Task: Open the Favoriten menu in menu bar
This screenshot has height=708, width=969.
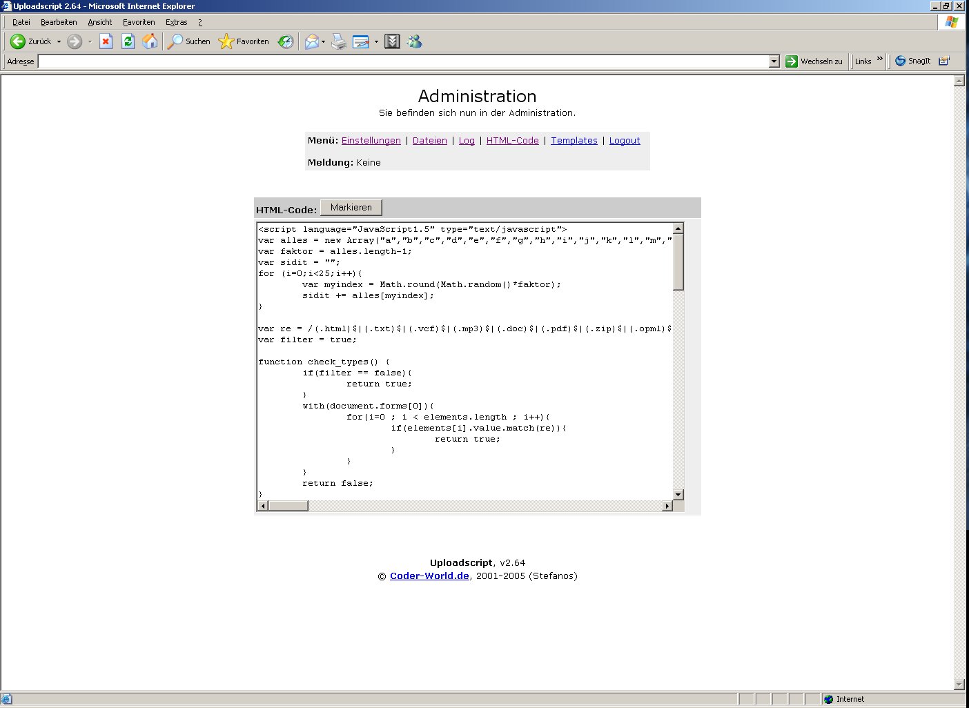Action: pos(139,22)
